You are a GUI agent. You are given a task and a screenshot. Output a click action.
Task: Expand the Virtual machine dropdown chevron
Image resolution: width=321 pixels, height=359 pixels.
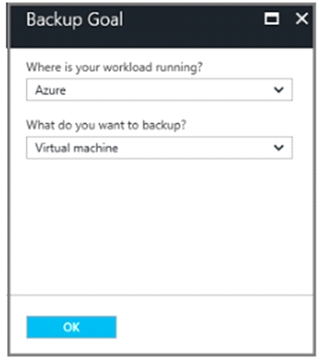click(279, 147)
